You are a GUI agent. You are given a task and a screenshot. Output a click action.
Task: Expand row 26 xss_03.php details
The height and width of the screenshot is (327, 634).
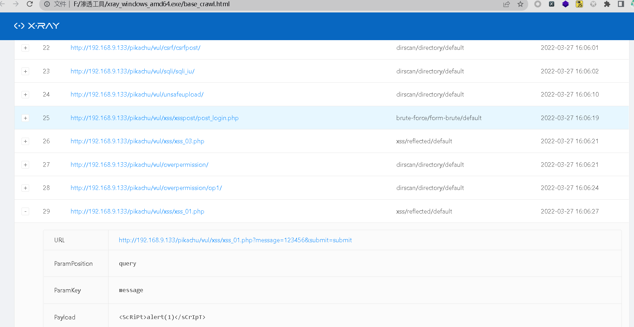25,142
